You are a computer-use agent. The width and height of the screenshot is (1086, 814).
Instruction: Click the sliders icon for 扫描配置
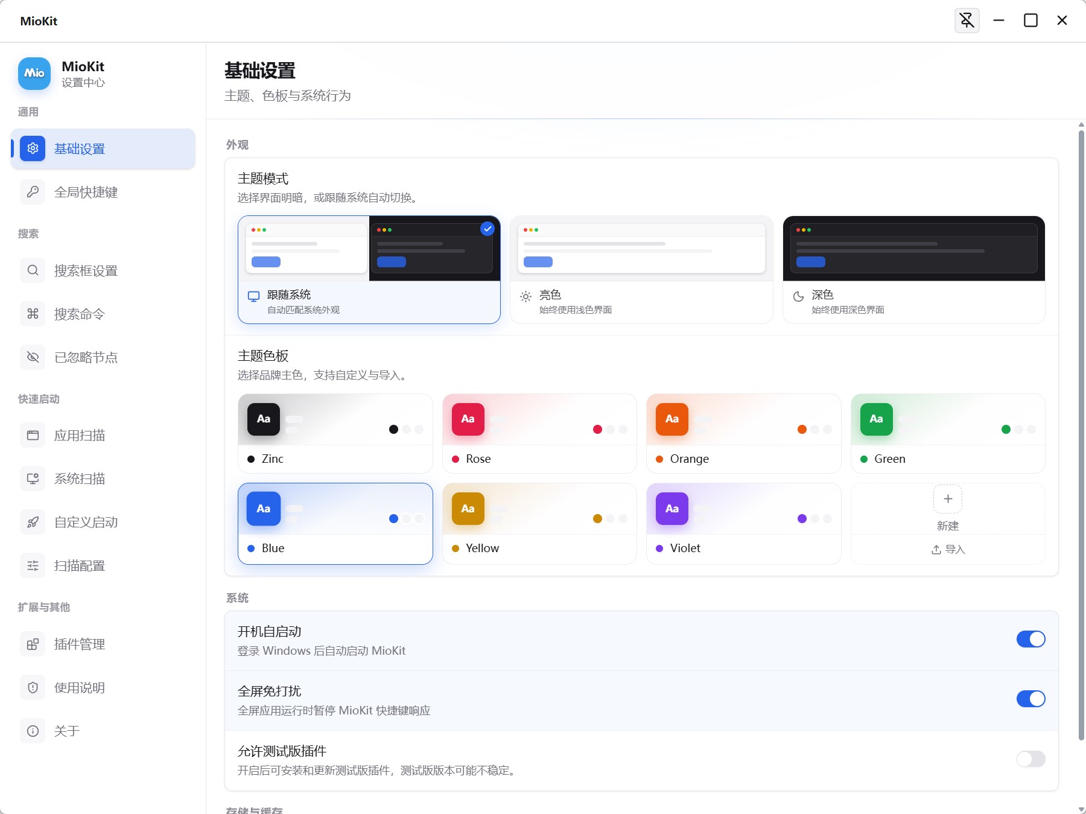pyautogui.click(x=33, y=565)
